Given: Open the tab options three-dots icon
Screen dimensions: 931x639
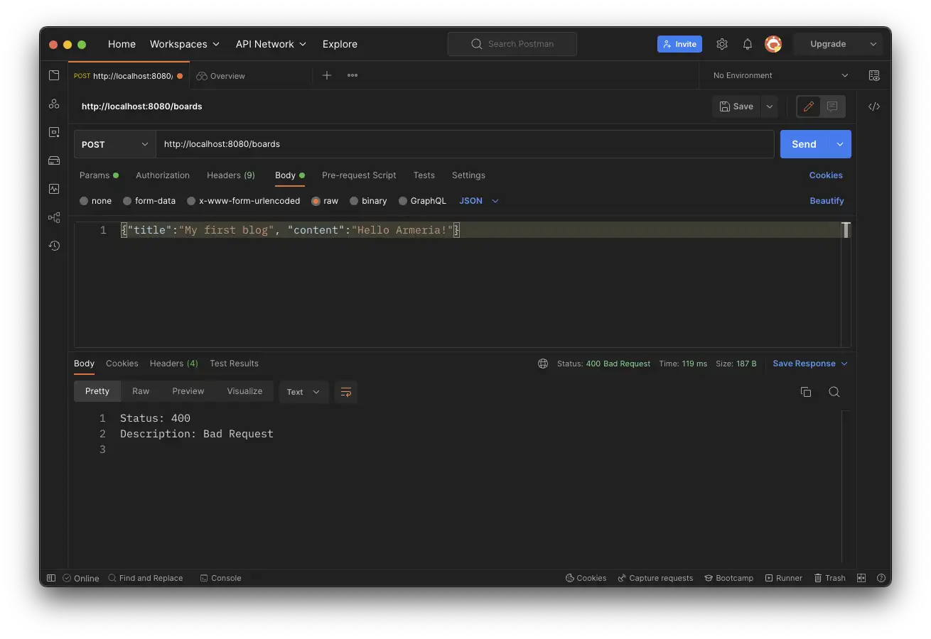Looking at the screenshot, I should (x=353, y=75).
